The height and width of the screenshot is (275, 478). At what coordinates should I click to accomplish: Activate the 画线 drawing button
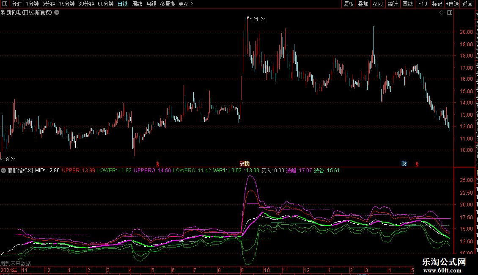tap(408, 4)
